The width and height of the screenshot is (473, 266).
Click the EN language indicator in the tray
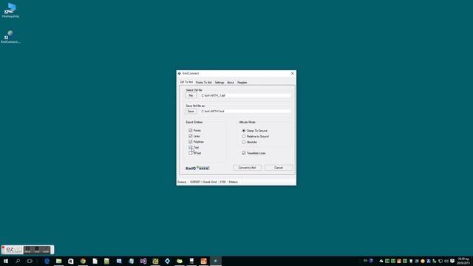click(x=365, y=261)
